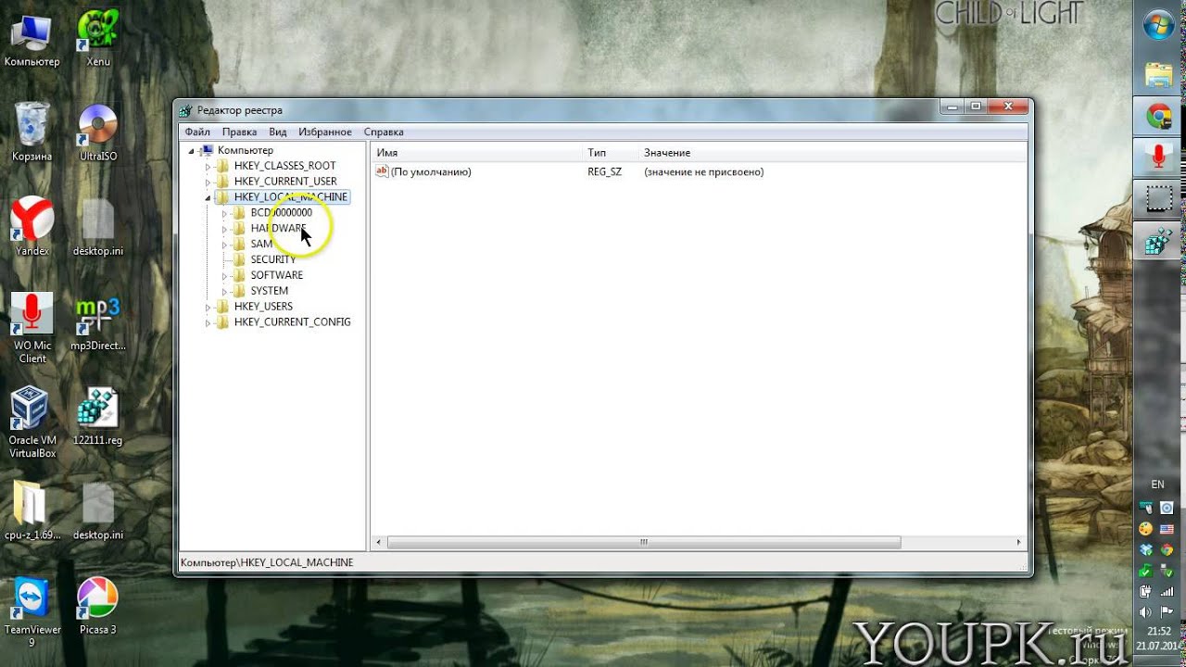Switch to the Registry Editor taskbar button

[x=1158, y=240]
